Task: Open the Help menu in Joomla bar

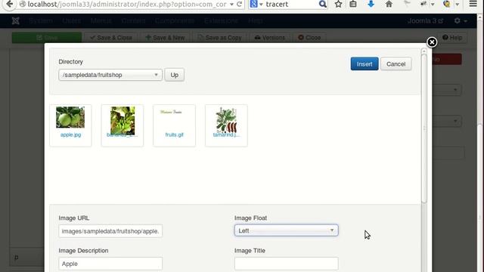Action: tap(256, 20)
